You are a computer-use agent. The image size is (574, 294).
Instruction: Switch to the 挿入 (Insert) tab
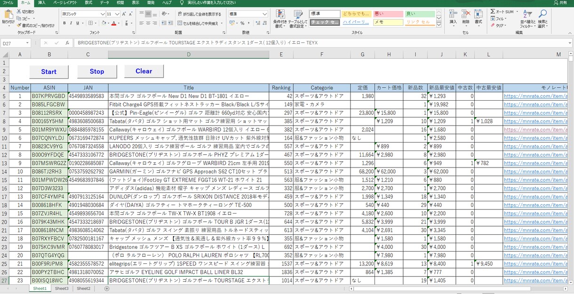42,3
